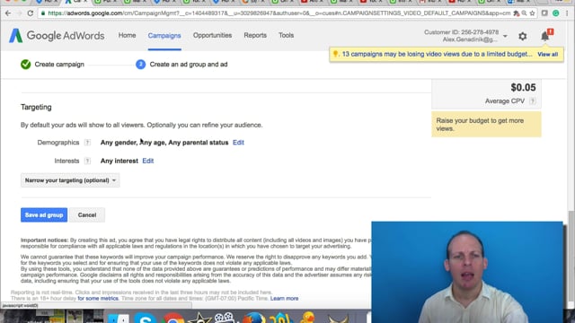Open the star app in the dock

pyautogui.click(x=199, y=318)
